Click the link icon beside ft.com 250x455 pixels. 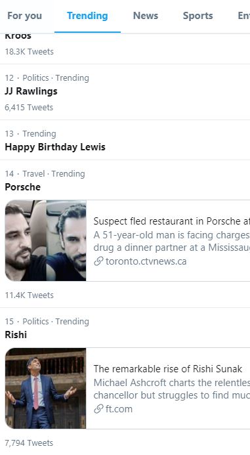point(98,409)
